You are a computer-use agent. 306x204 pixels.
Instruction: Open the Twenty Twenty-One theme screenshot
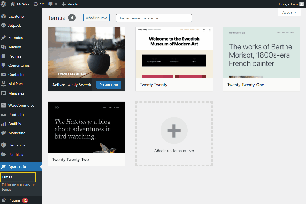(x=262, y=53)
